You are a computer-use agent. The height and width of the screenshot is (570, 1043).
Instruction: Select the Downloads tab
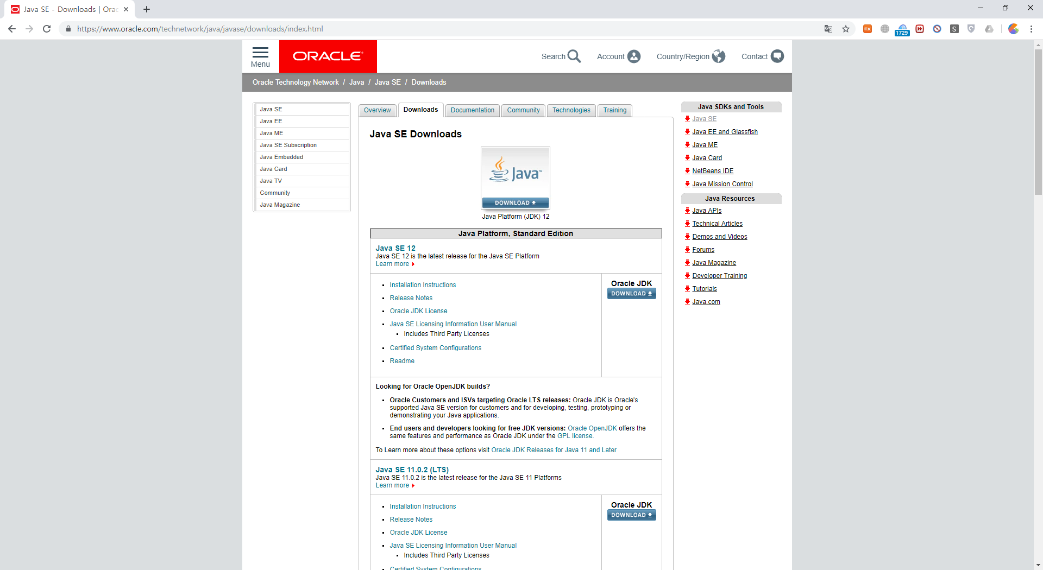click(420, 110)
